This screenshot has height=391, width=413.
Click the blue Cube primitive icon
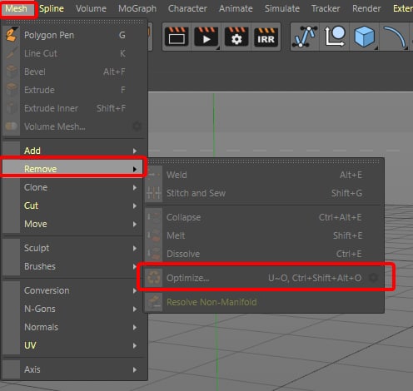pyautogui.click(x=364, y=37)
